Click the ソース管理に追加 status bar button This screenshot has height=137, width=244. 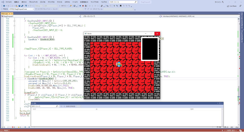click(229, 131)
